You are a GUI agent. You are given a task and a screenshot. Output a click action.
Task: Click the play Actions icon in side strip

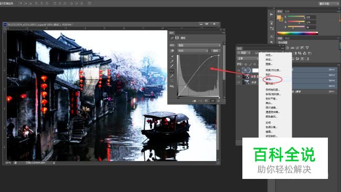coord(271,15)
